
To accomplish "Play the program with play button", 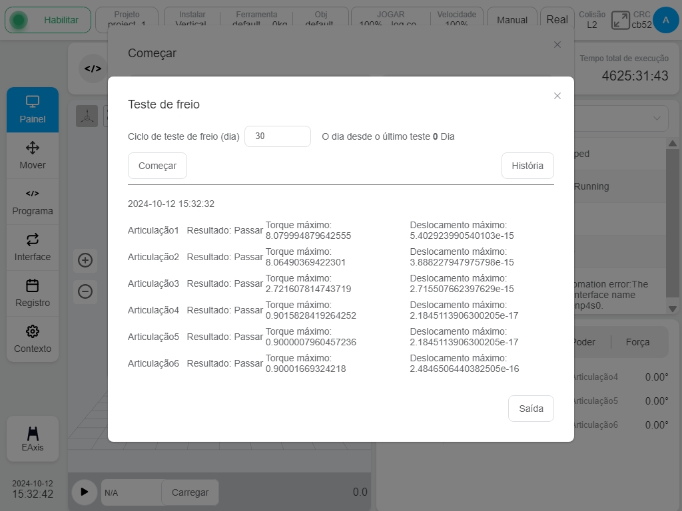I will (85, 492).
